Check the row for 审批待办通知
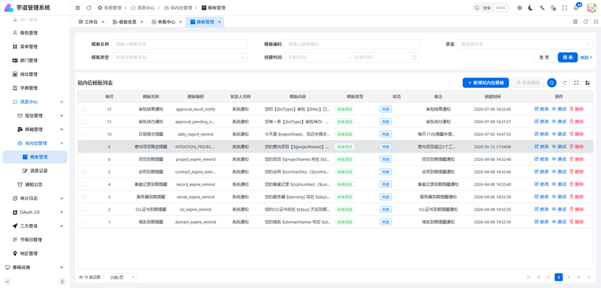This screenshot has height=288, width=601. pyautogui.click(x=83, y=122)
